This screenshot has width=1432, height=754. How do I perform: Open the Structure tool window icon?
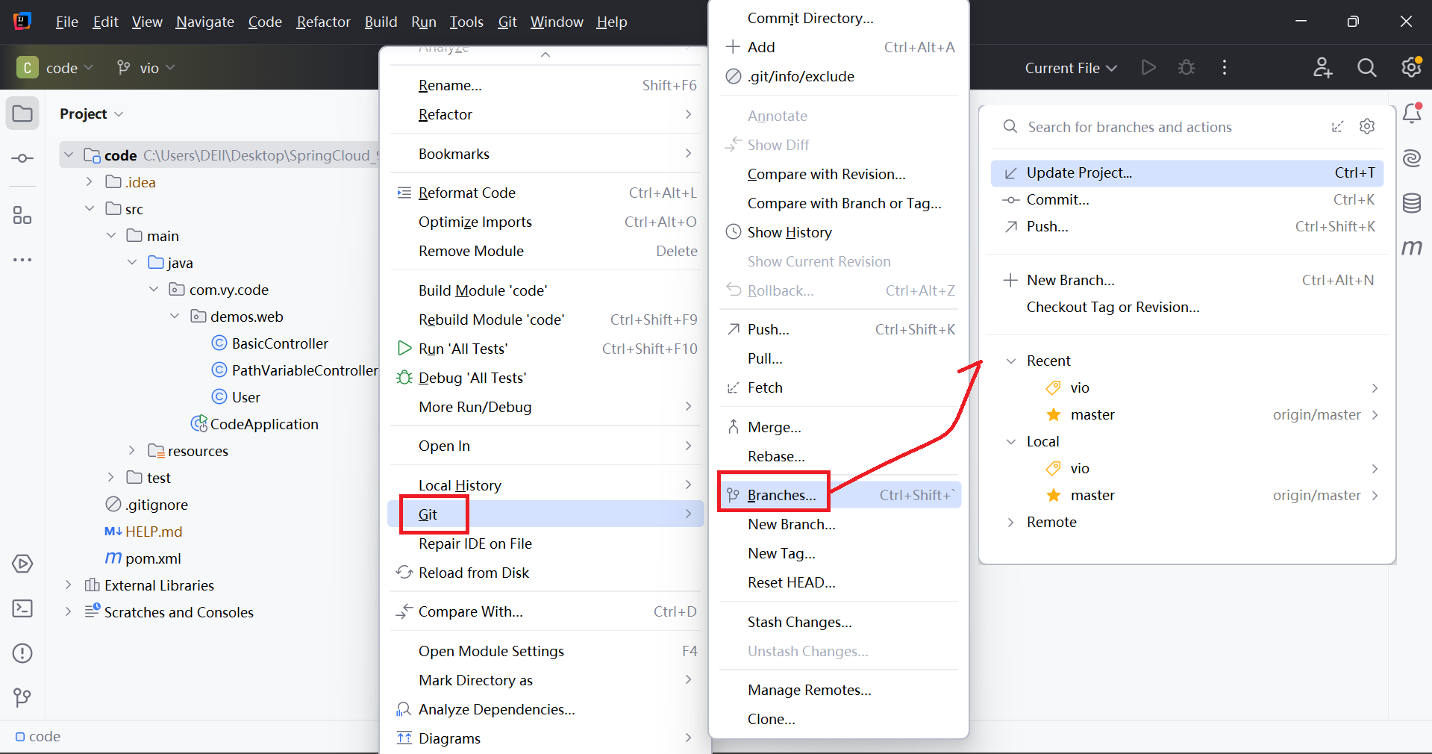tap(22, 216)
